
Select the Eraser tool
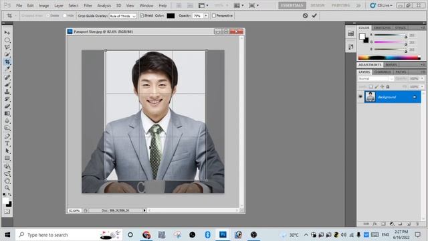coord(7,106)
